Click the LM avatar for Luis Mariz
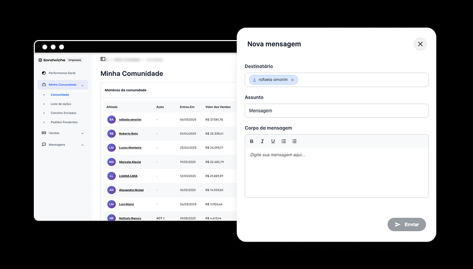This screenshot has width=473, height=269. 112,204
